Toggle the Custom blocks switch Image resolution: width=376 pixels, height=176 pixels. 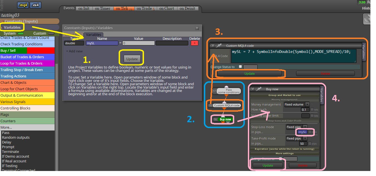coord(51,33)
